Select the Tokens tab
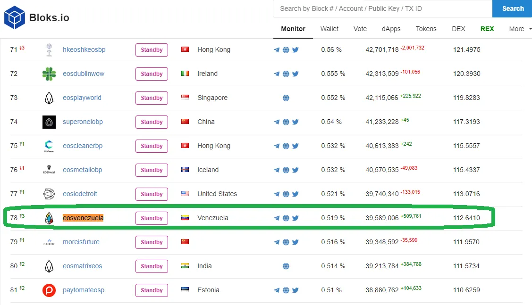The height and width of the screenshot is (305, 532). coord(426,29)
